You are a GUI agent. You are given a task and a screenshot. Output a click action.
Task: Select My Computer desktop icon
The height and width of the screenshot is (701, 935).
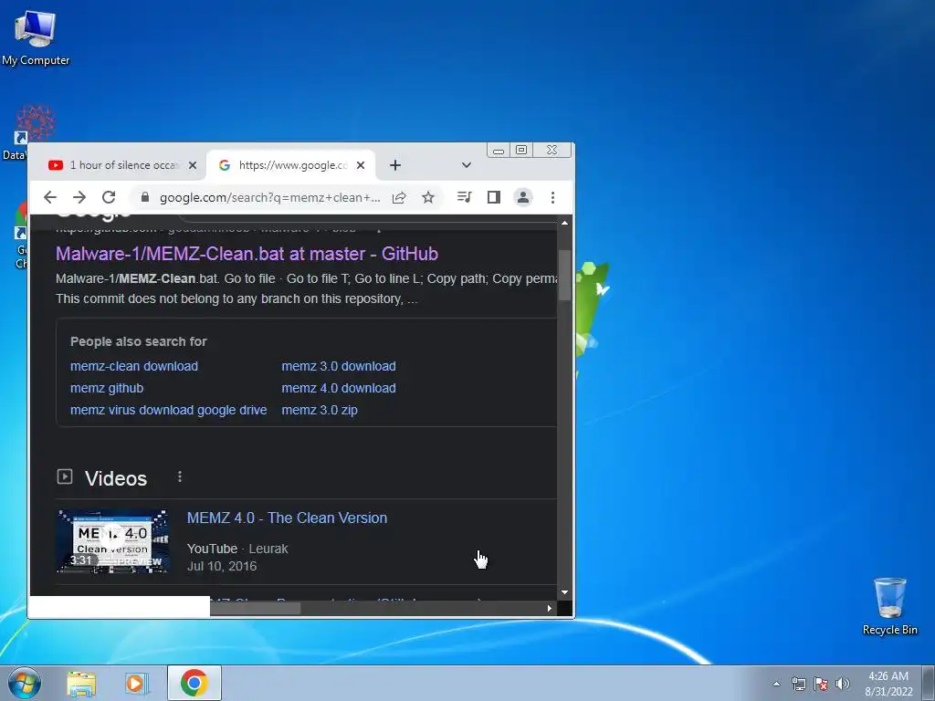[x=36, y=37]
